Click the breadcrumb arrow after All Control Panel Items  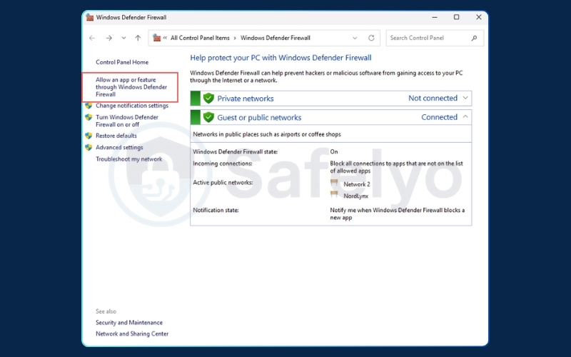pos(235,38)
